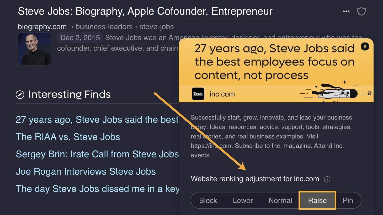This screenshot has height=215, width=383.
Task: Click the three-dot more options icon
Action: tap(346, 11)
